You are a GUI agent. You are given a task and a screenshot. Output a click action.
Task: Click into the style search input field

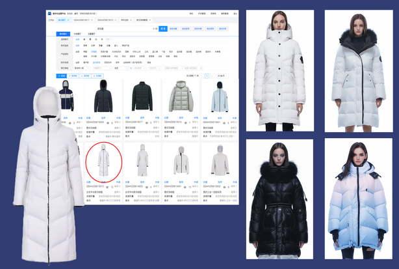pyautogui.click(x=123, y=29)
